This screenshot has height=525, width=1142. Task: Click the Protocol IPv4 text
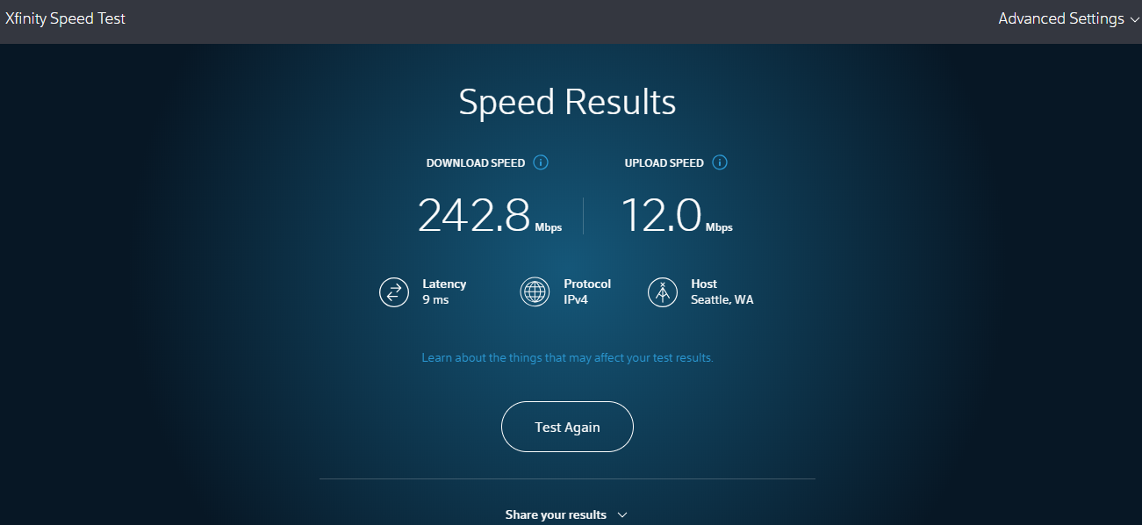click(x=587, y=291)
